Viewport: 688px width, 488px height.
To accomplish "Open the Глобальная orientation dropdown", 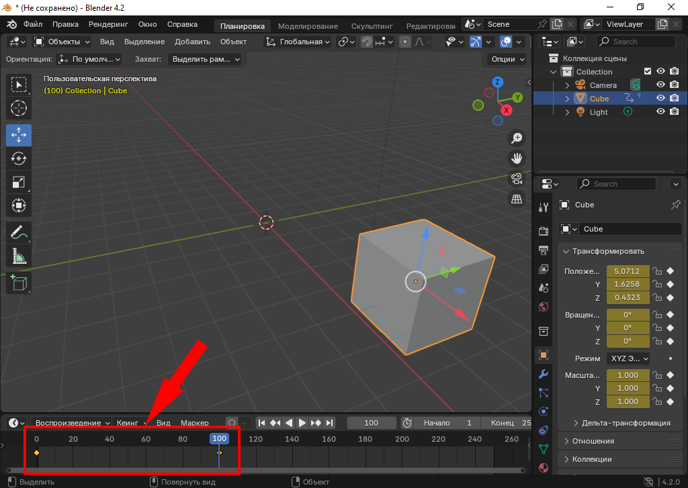I will click(298, 42).
